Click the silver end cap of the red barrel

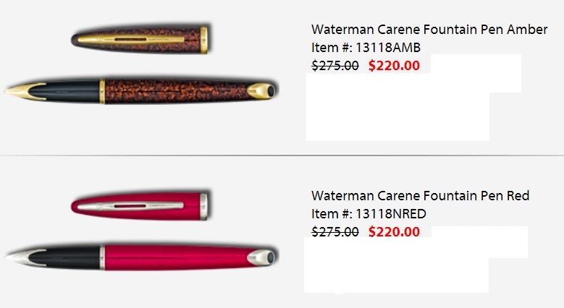[x=261, y=257]
